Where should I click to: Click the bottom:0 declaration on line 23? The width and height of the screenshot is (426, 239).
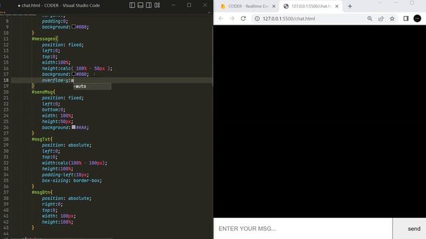[53, 110]
